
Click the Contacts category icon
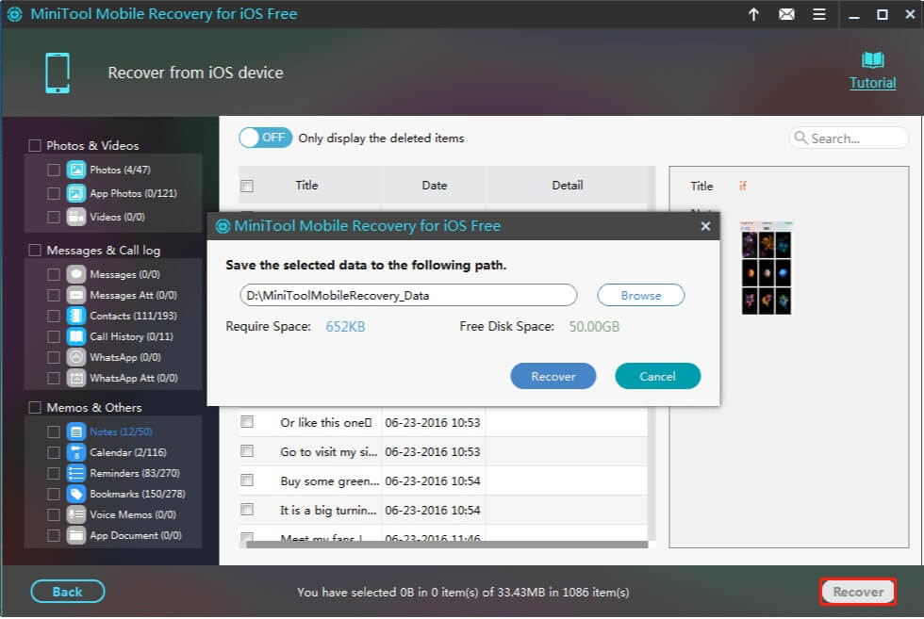pyautogui.click(x=76, y=316)
